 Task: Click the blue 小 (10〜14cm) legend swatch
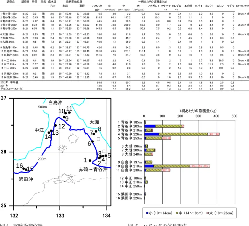[147, 213]
